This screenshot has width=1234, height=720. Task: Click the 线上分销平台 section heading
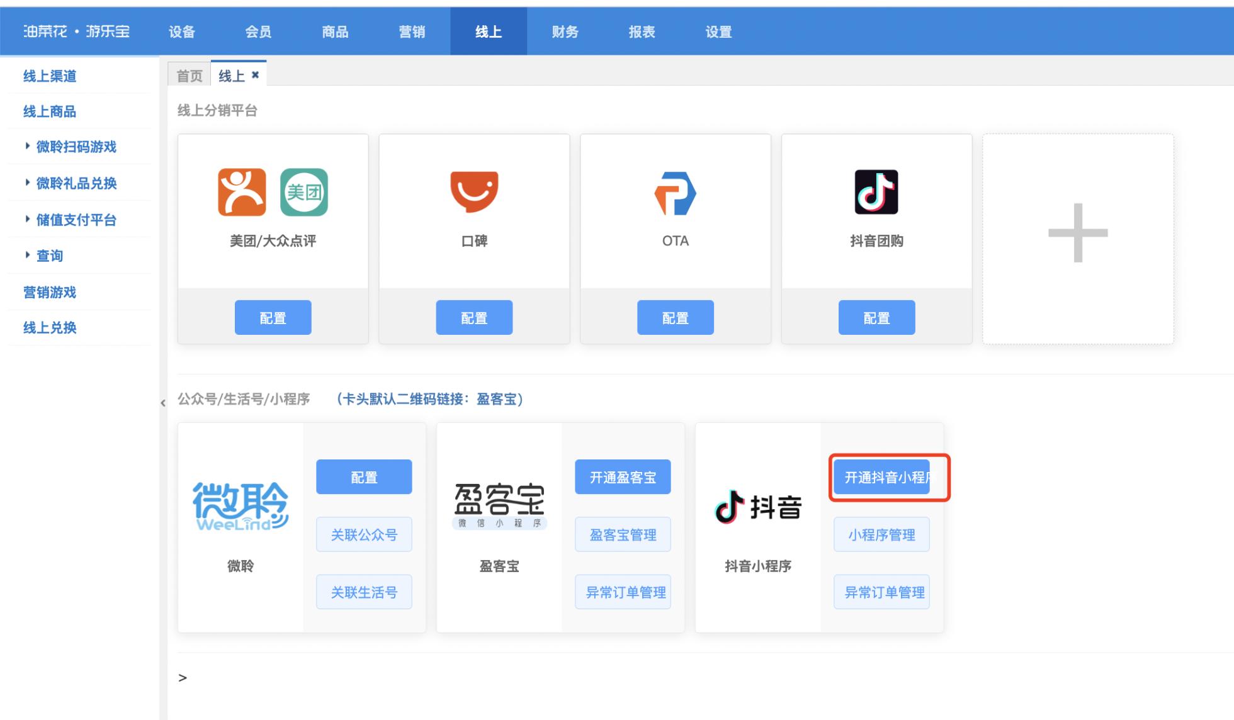(x=217, y=111)
